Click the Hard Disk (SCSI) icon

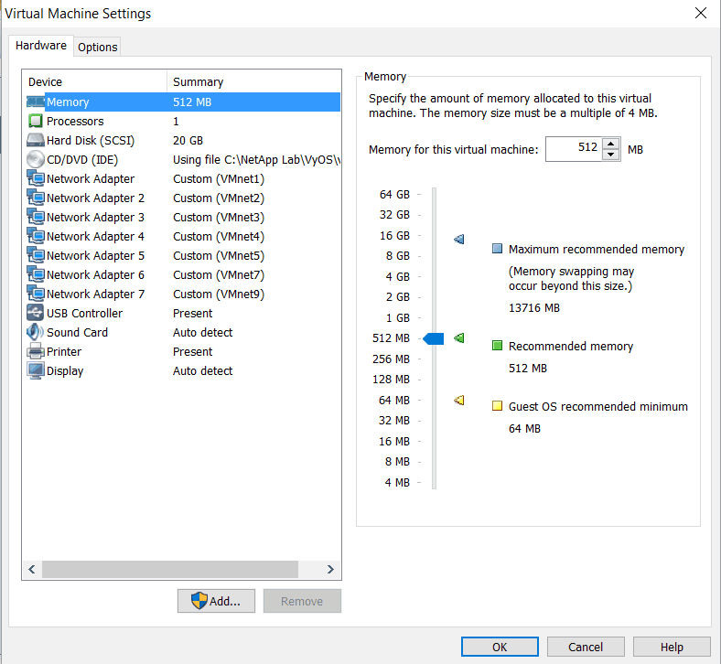click(36, 141)
